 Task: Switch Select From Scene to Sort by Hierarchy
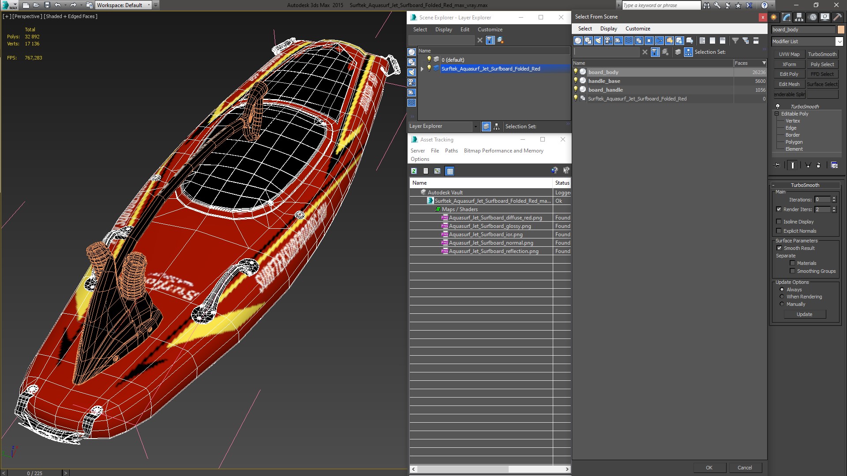point(689,52)
